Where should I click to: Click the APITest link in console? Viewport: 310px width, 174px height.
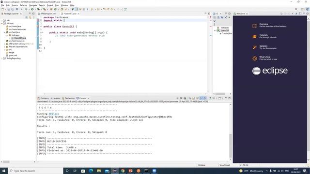click(x=54, y=114)
